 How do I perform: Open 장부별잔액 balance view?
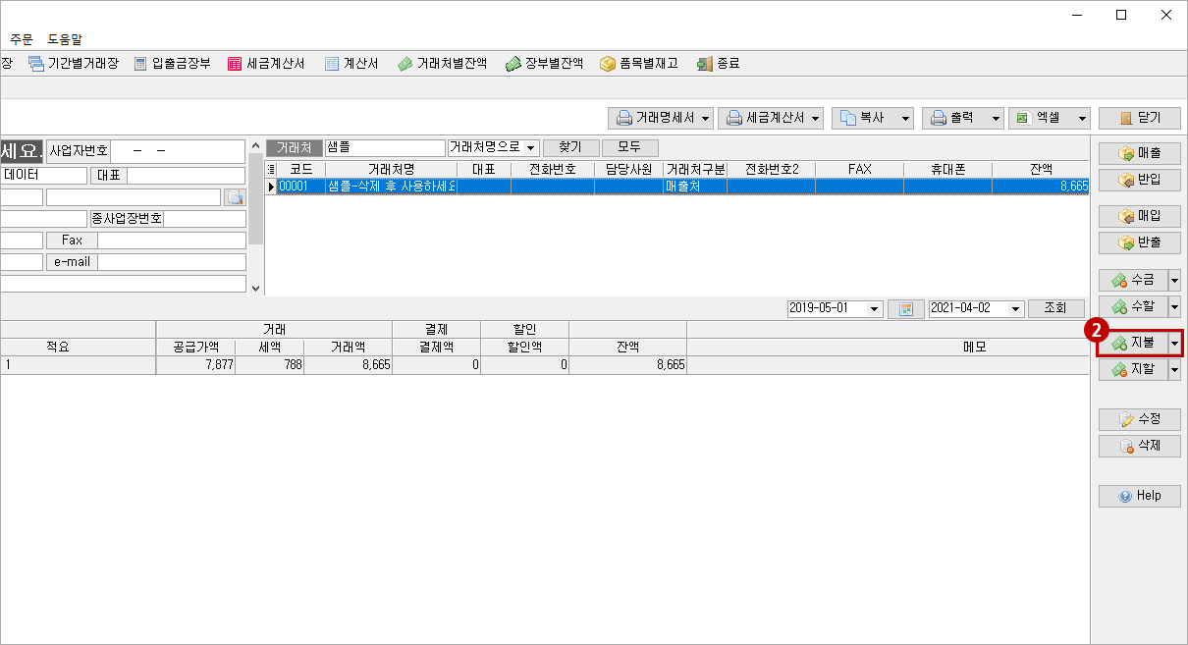click(544, 64)
